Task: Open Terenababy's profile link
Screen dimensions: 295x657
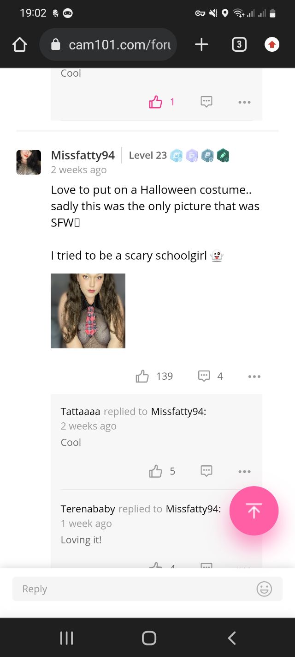Action: [x=88, y=509]
